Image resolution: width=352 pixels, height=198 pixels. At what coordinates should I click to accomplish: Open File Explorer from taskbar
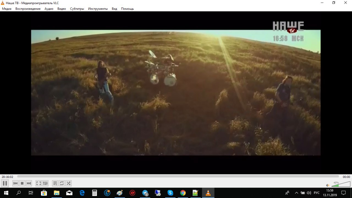pos(56,193)
